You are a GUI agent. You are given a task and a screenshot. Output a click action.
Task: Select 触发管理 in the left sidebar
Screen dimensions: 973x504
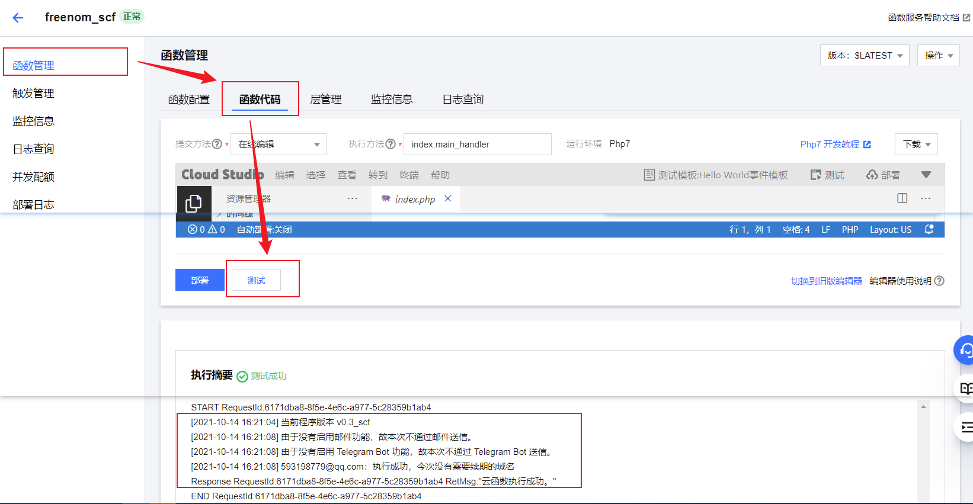[x=33, y=94]
